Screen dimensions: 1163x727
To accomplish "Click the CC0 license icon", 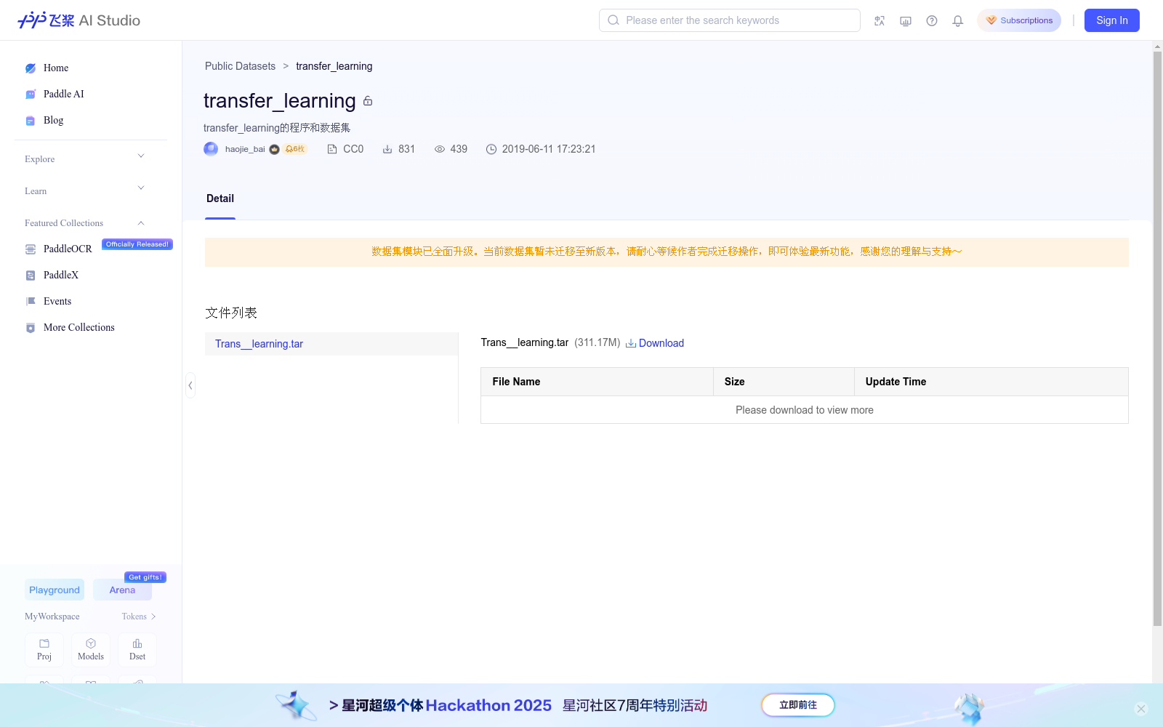I will (332, 149).
